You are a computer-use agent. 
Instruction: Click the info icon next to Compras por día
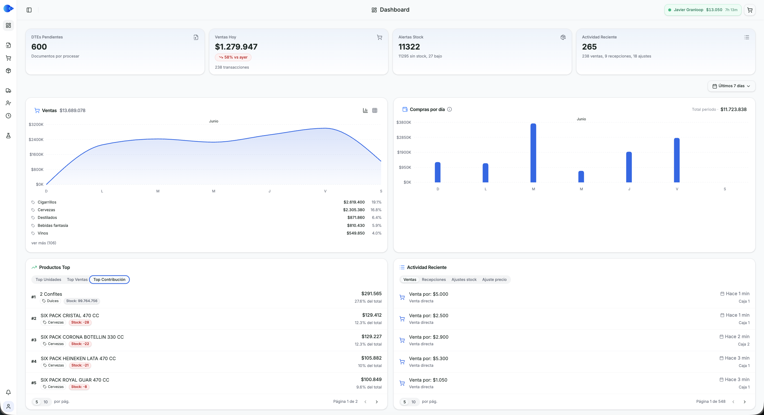(x=449, y=109)
